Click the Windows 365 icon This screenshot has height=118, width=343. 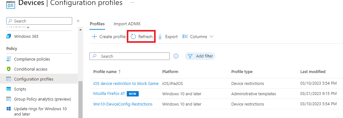point(8,36)
